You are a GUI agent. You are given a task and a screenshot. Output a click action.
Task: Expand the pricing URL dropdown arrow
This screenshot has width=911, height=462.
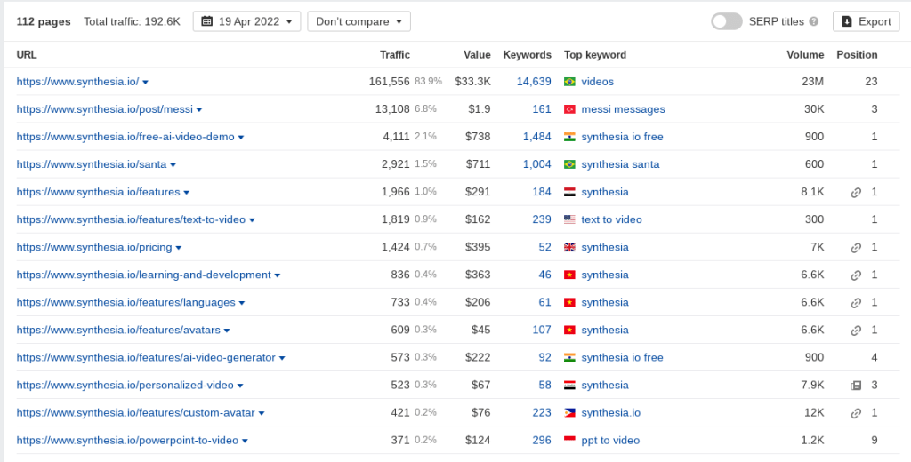coord(178,248)
